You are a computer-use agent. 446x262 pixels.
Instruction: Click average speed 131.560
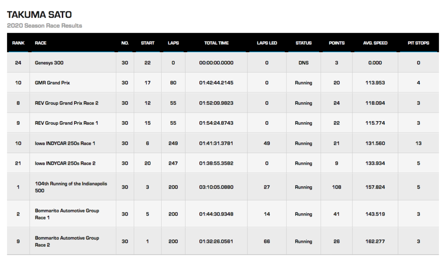375,143
